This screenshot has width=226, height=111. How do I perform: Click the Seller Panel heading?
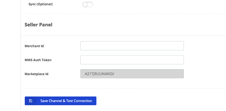pyautogui.click(x=38, y=25)
